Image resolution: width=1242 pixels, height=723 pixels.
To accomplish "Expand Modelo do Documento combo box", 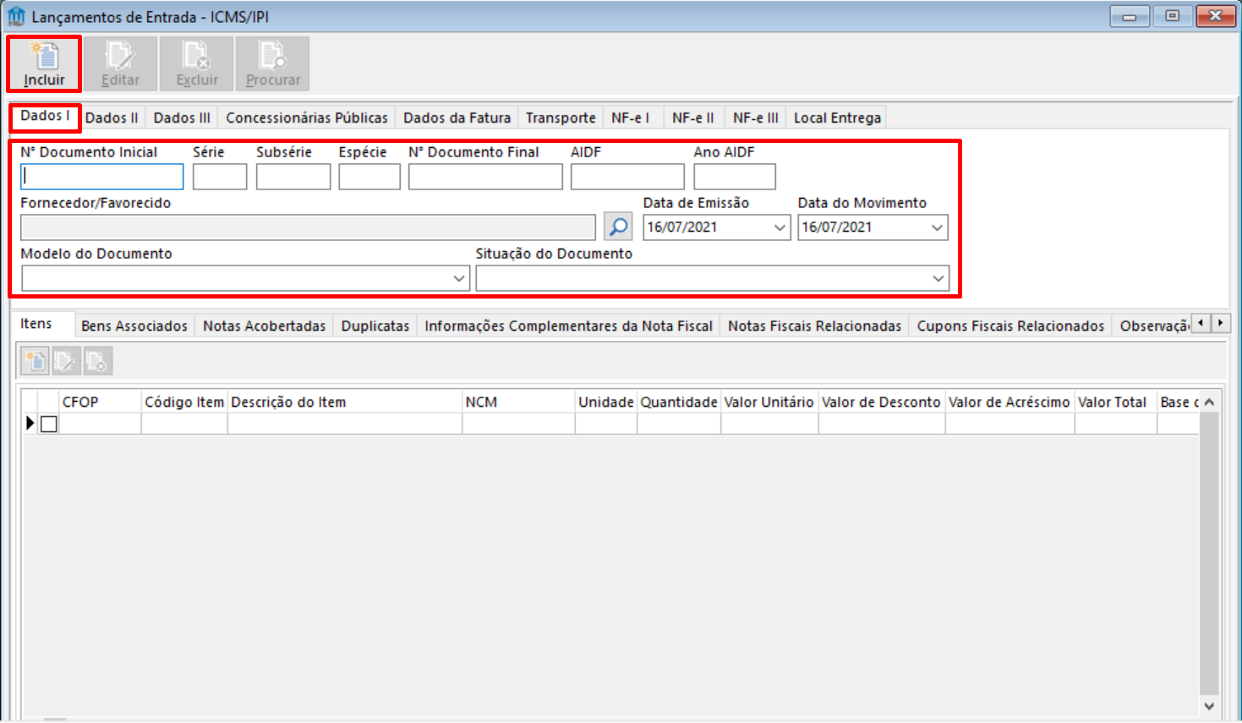I will (459, 278).
